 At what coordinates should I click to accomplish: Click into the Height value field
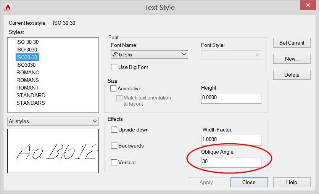[x=231, y=98]
